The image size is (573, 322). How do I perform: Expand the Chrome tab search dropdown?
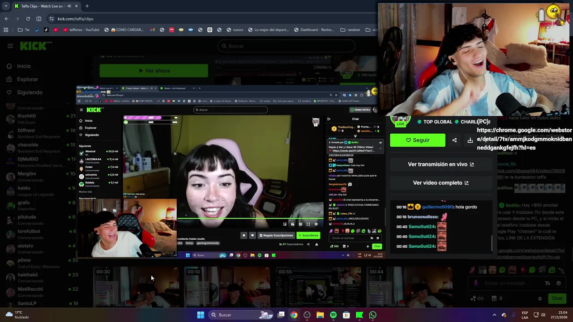pyautogui.click(x=5, y=6)
